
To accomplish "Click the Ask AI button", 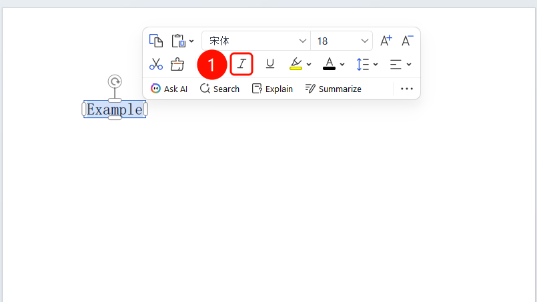I will [169, 89].
